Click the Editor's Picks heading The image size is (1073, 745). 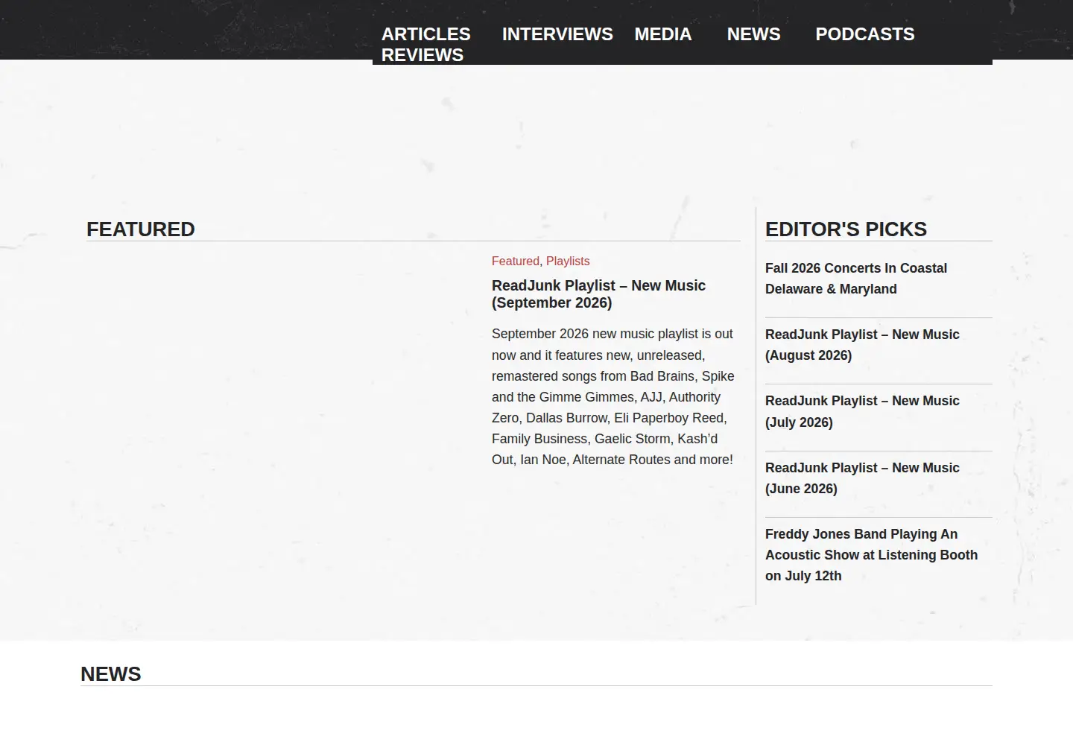tap(846, 229)
